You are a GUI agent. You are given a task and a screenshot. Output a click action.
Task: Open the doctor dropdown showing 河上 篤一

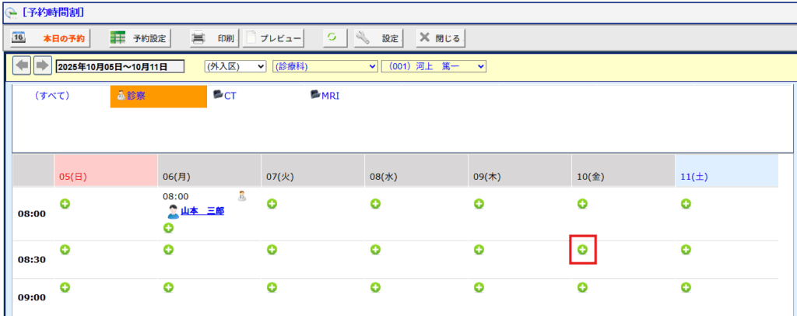point(434,67)
